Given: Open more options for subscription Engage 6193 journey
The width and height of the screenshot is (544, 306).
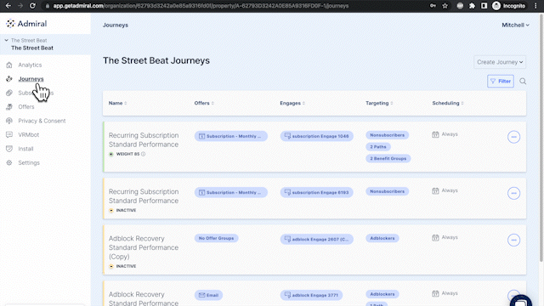Looking at the screenshot, I should pos(513,193).
